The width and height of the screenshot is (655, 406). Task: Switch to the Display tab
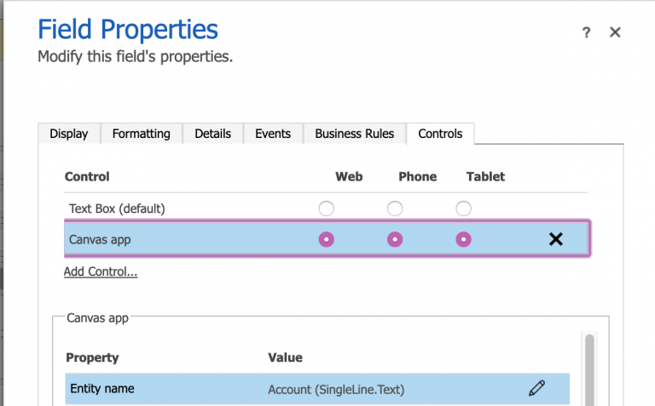(x=69, y=134)
